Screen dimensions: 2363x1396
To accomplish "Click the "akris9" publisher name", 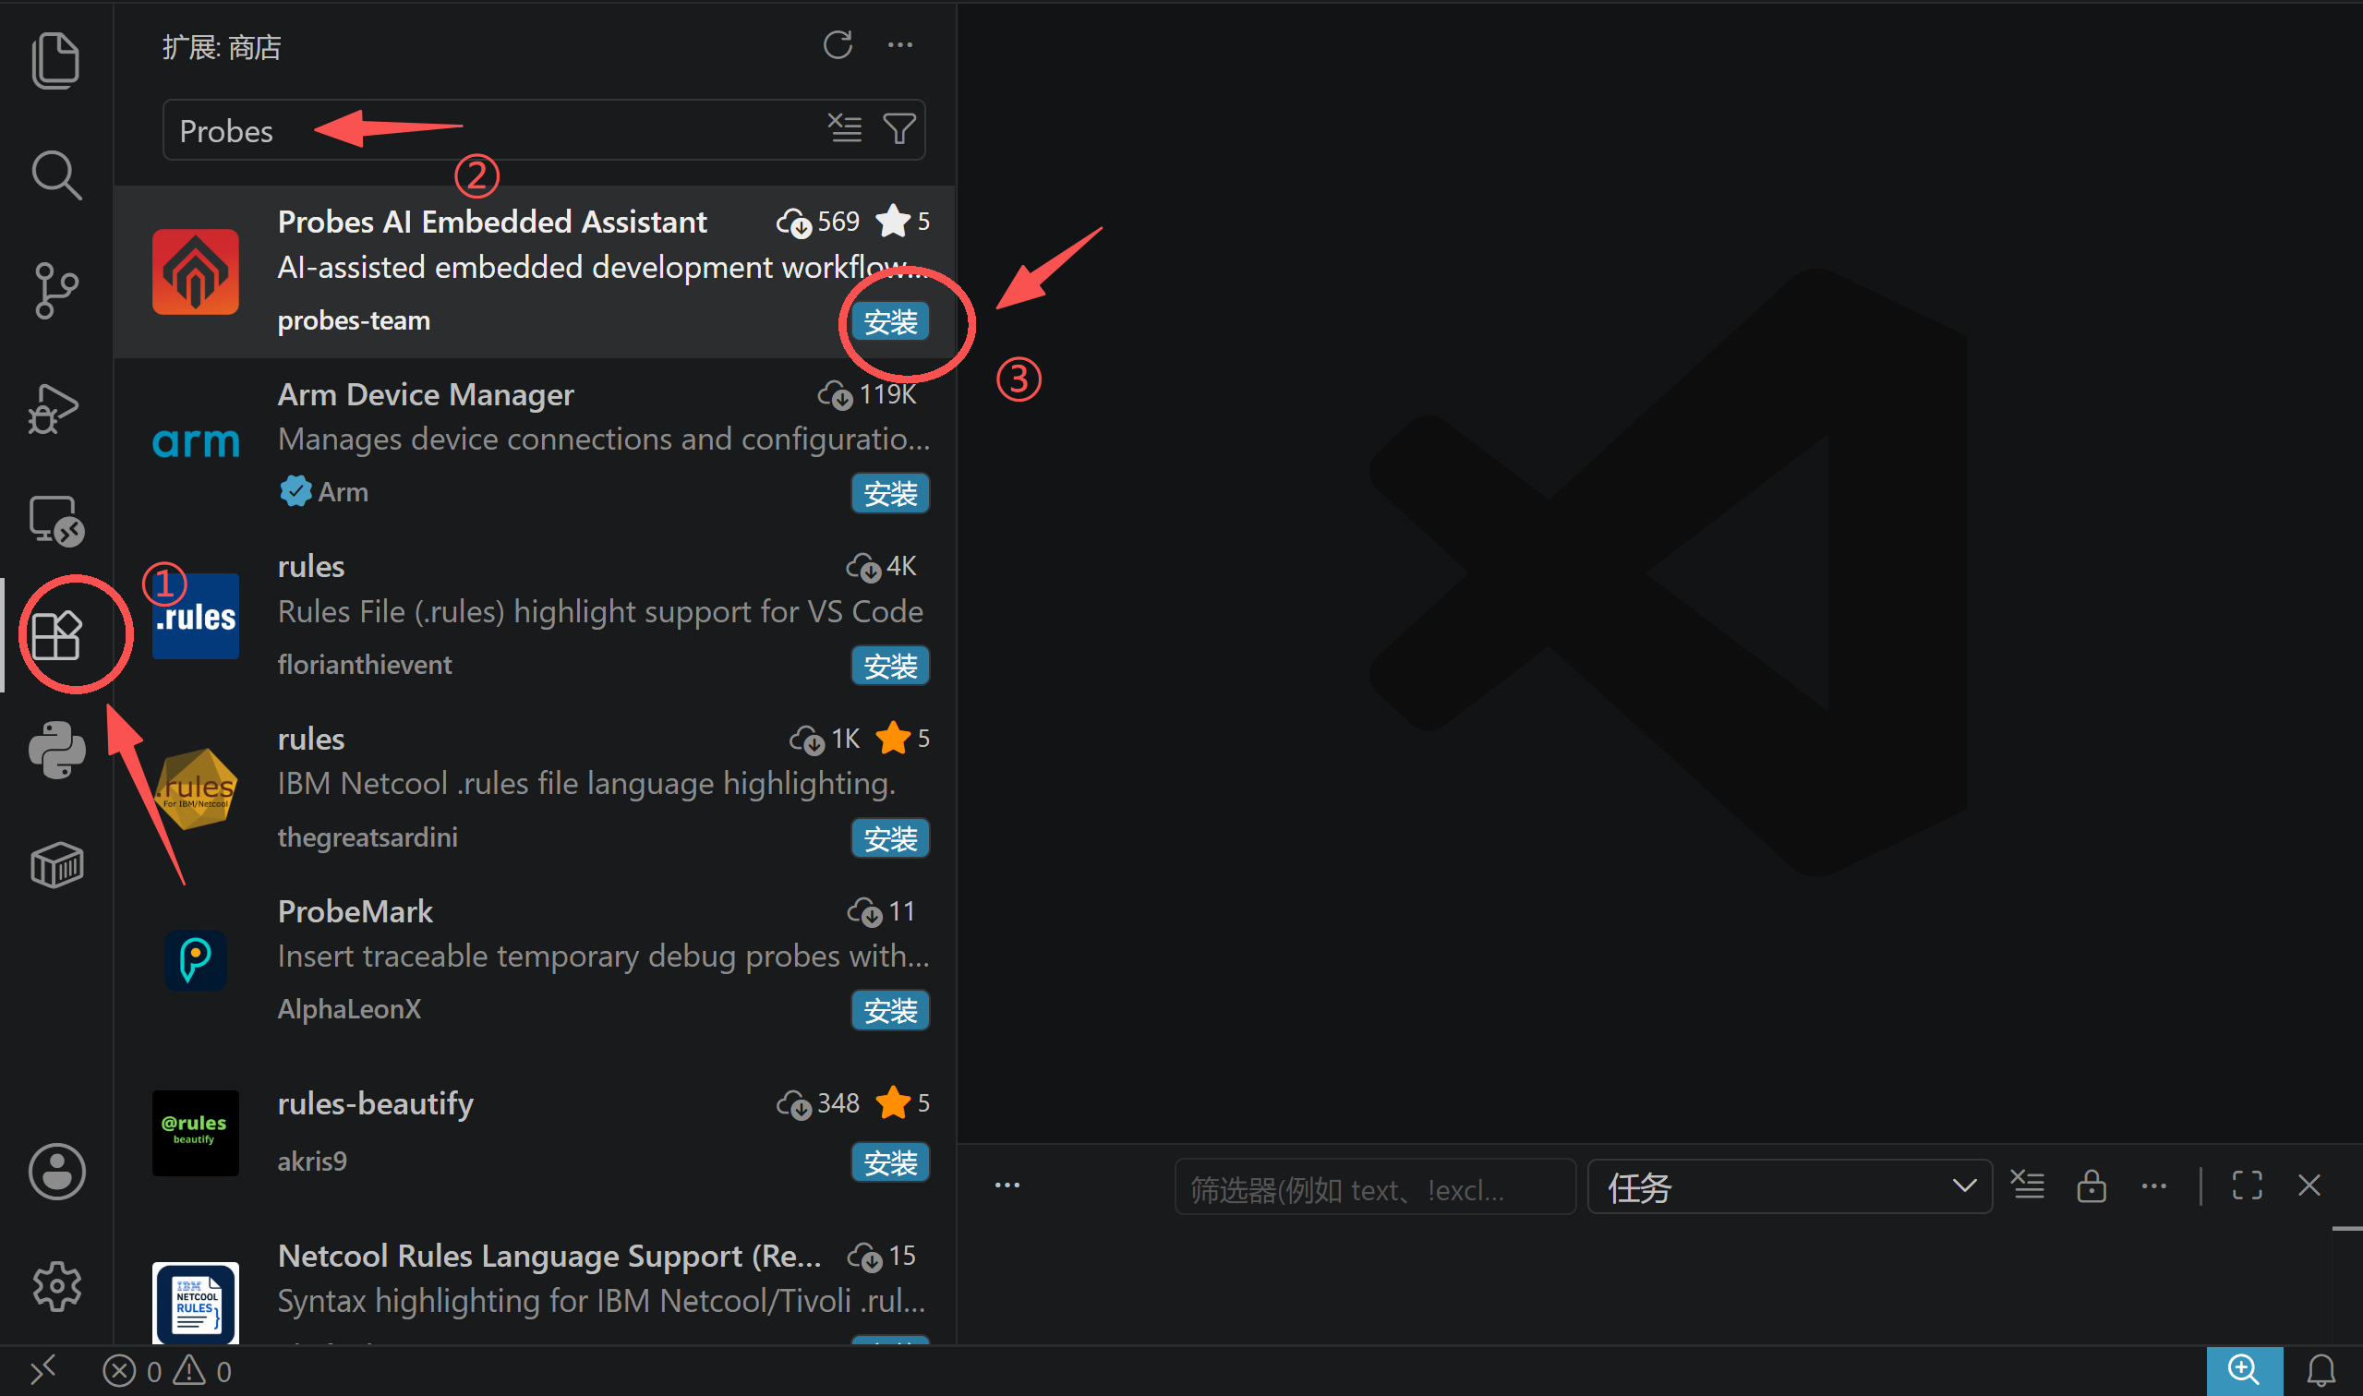I will pyautogui.click(x=312, y=1161).
